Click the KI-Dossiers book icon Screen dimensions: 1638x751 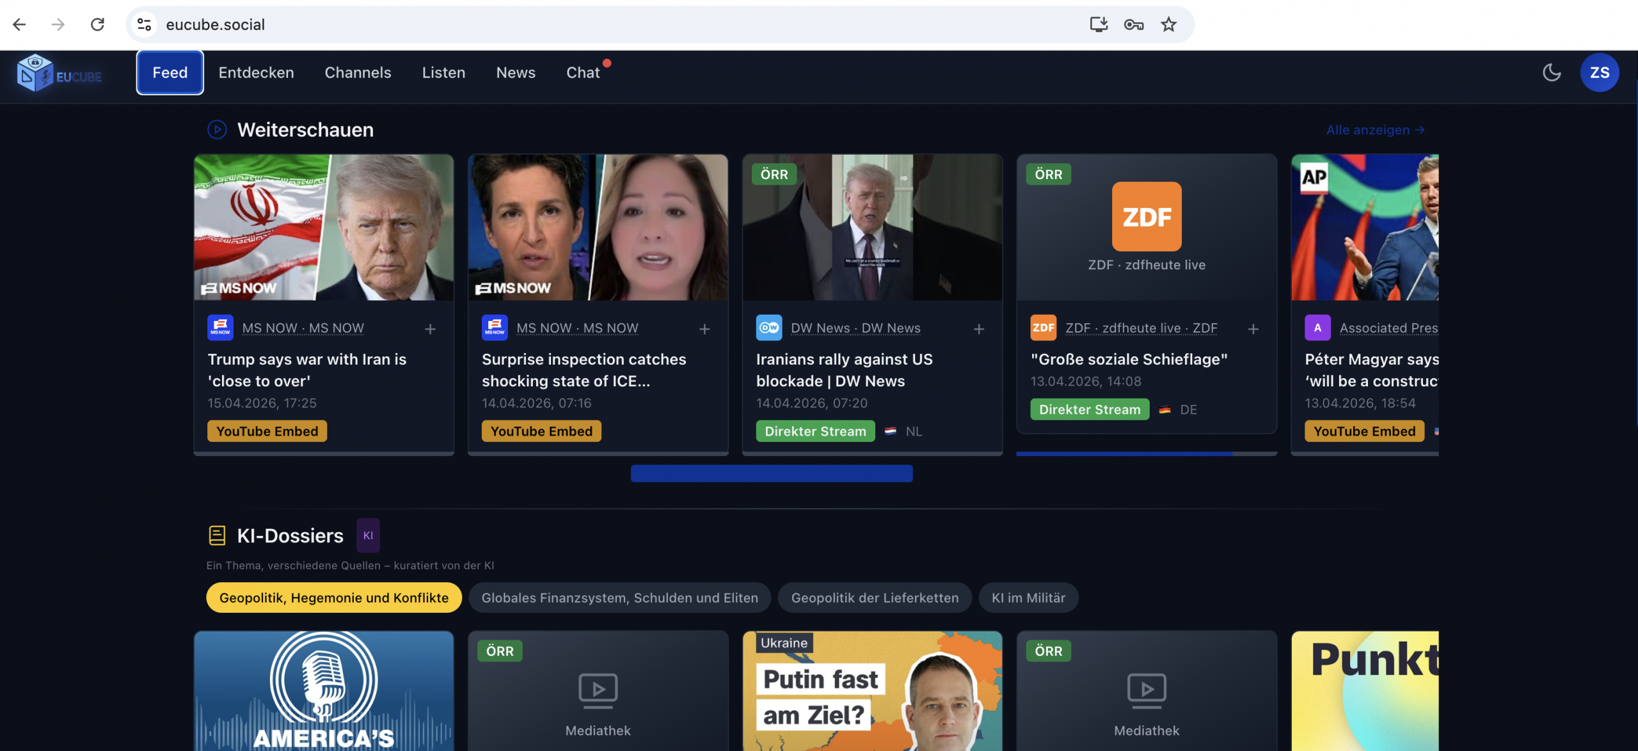(x=217, y=535)
